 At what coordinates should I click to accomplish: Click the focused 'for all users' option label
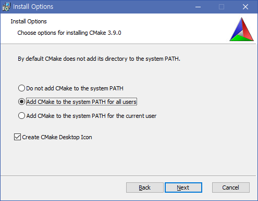(x=81, y=102)
